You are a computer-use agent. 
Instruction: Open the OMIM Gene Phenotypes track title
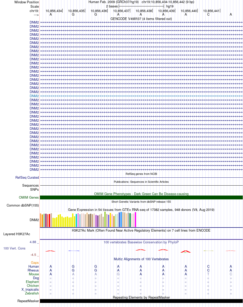(141, 194)
